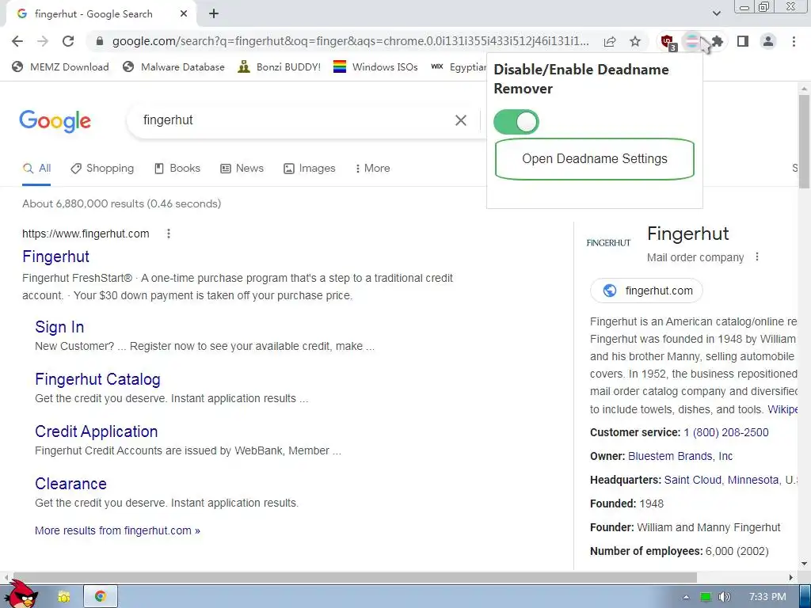Open the Windows ISOs bookmark
The height and width of the screenshot is (608, 811).
tap(375, 66)
